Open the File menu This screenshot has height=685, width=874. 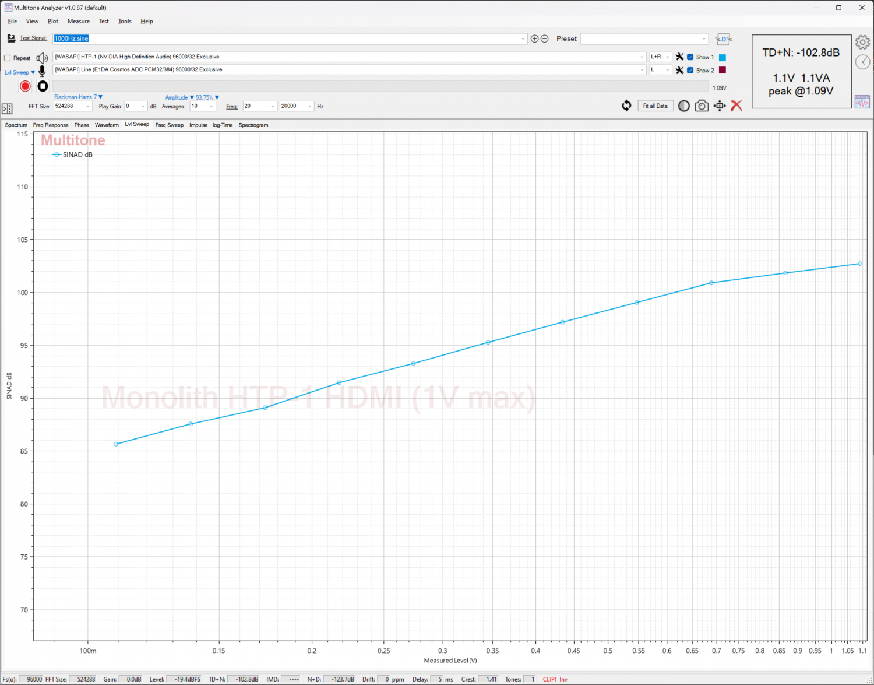(12, 22)
